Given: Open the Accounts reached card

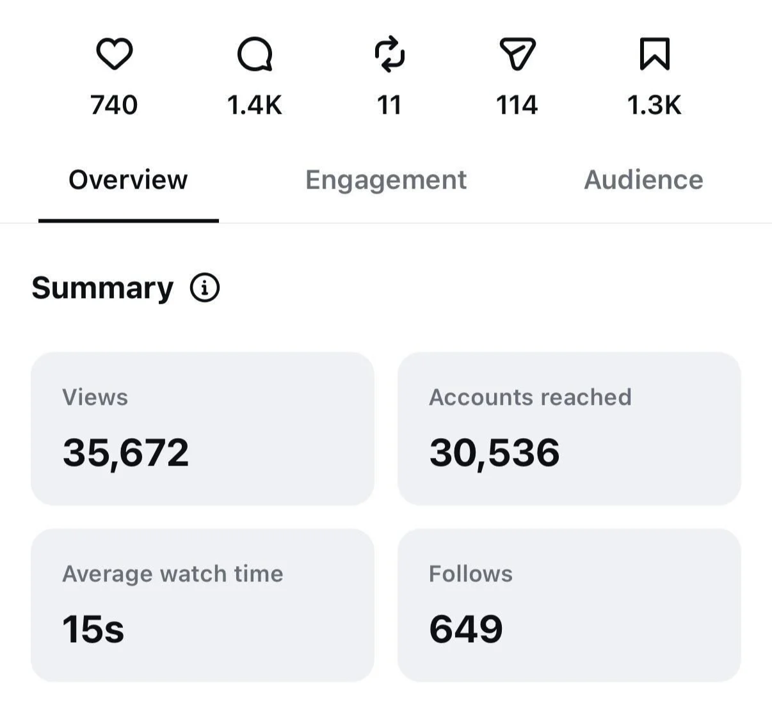Looking at the screenshot, I should (x=569, y=429).
